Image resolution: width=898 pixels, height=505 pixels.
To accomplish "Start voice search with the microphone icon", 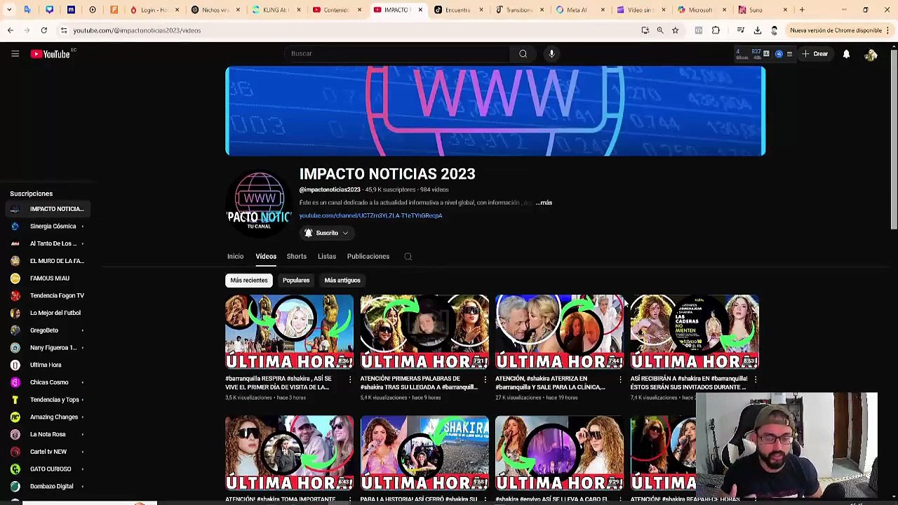I will [551, 53].
